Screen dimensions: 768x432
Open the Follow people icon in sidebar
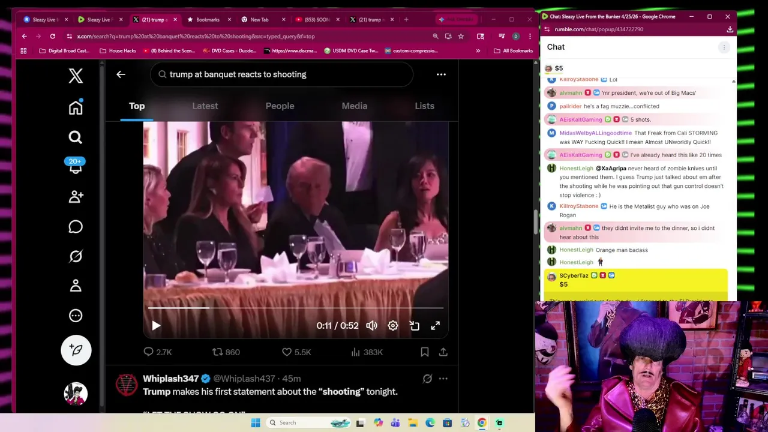click(76, 197)
